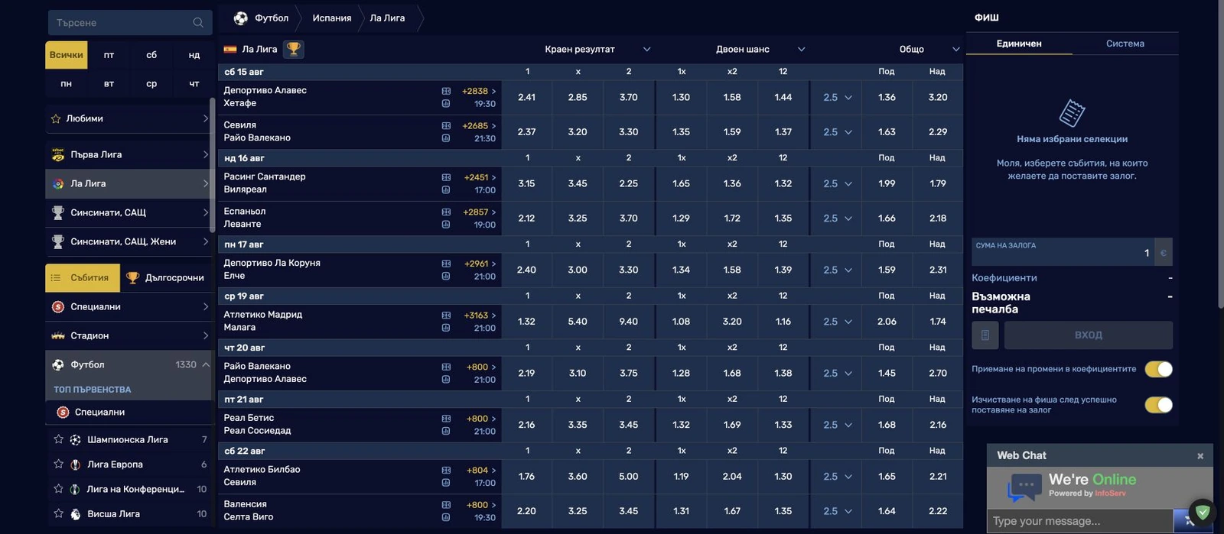Open field tracker icon for Атлетико Билбао vs Севиля
The width and height of the screenshot is (1224, 534).
tap(446, 470)
